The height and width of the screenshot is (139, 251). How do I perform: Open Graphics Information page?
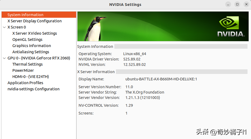point(31,46)
